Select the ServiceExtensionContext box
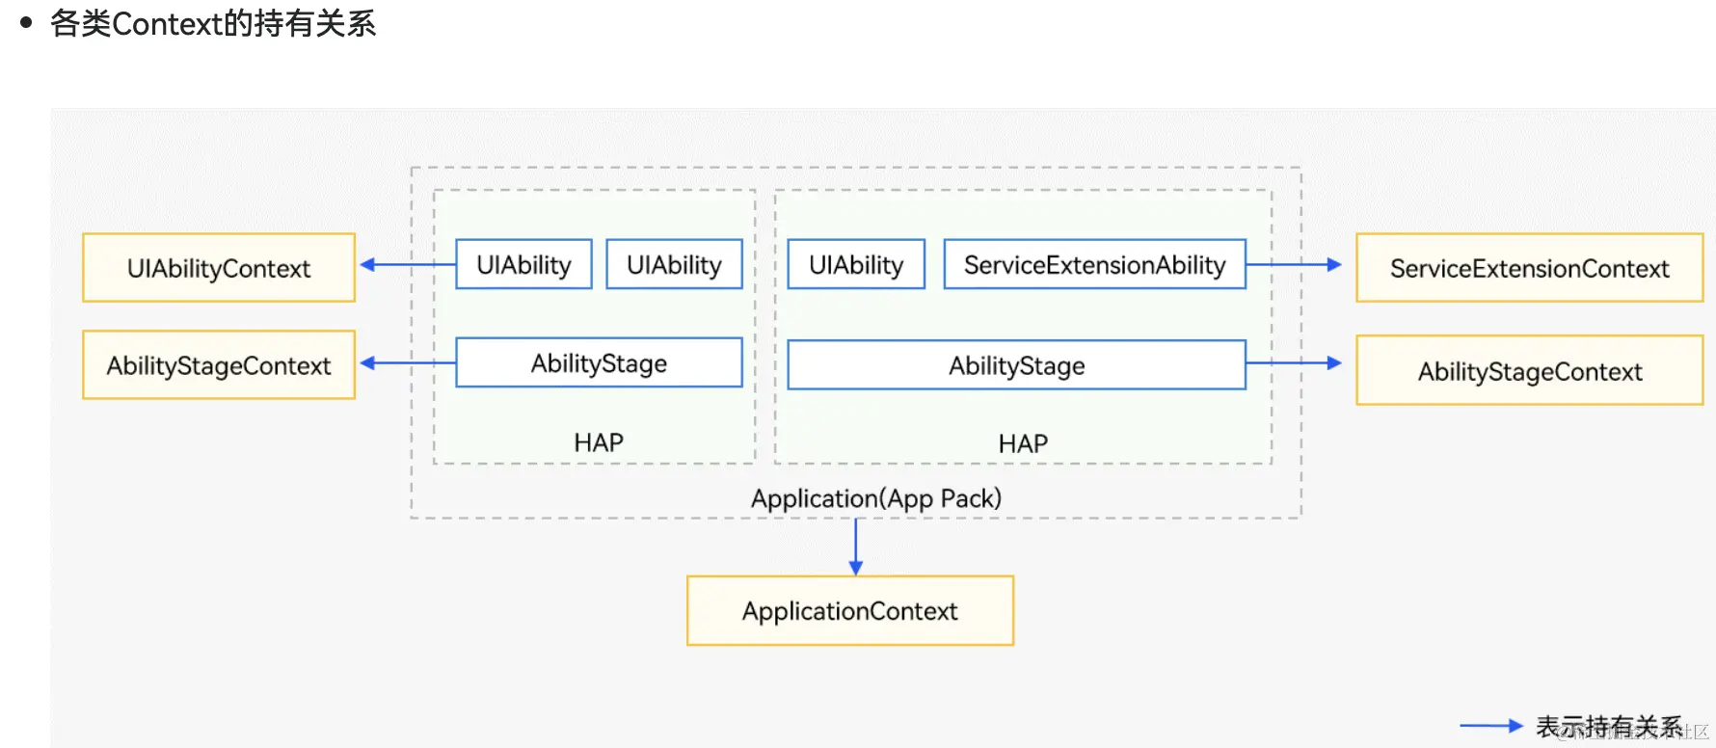This screenshot has width=1716, height=748. 1529,268
